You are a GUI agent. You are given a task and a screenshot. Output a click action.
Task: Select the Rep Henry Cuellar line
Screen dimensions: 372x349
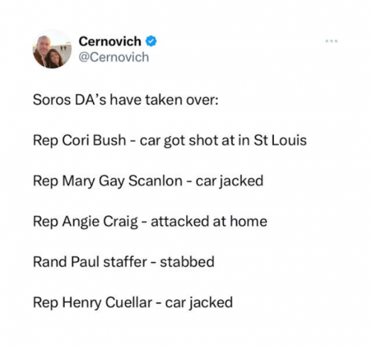point(132,302)
